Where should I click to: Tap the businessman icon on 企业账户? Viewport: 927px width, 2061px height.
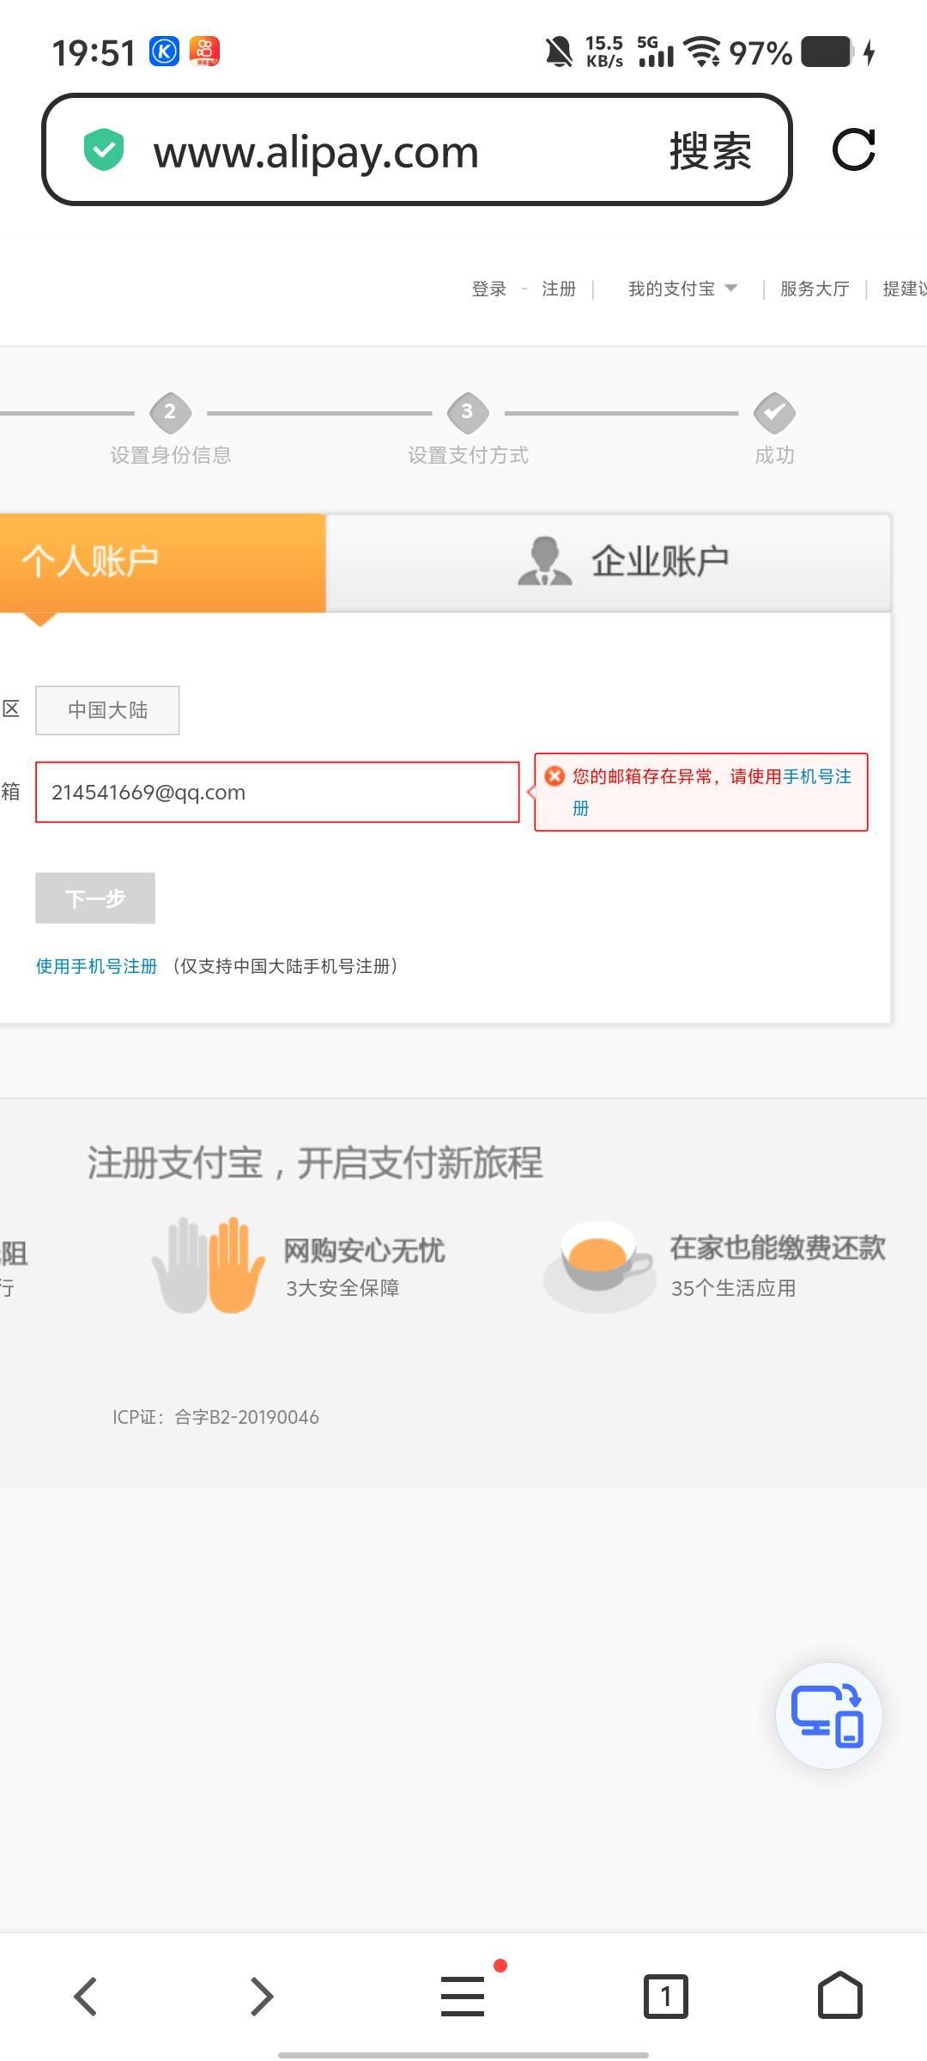[545, 561]
